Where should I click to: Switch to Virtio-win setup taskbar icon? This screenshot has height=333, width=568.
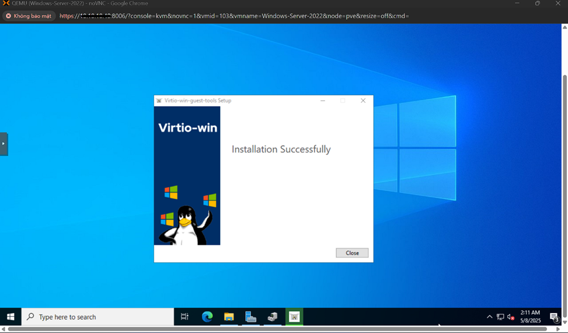[294, 317]
